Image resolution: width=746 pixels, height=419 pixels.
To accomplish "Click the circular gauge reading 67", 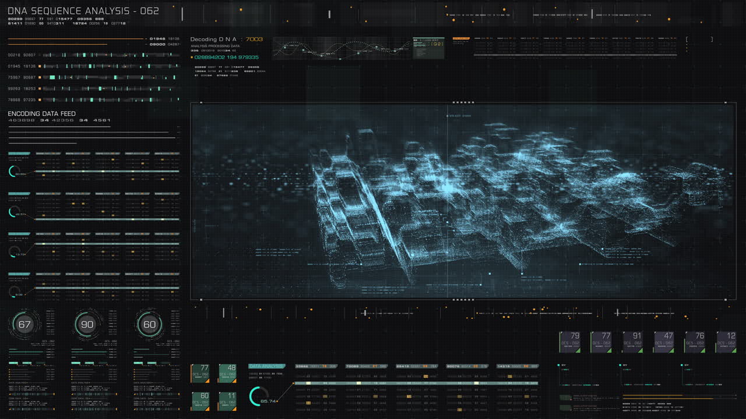I will click(x=25, y=324).
